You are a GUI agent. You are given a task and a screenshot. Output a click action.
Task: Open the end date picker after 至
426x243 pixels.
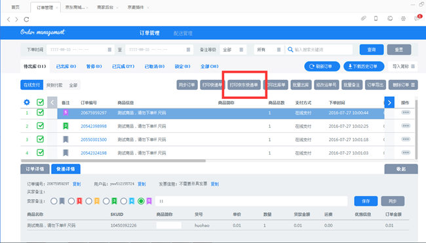pyautogui.click(x=159, y=50)
